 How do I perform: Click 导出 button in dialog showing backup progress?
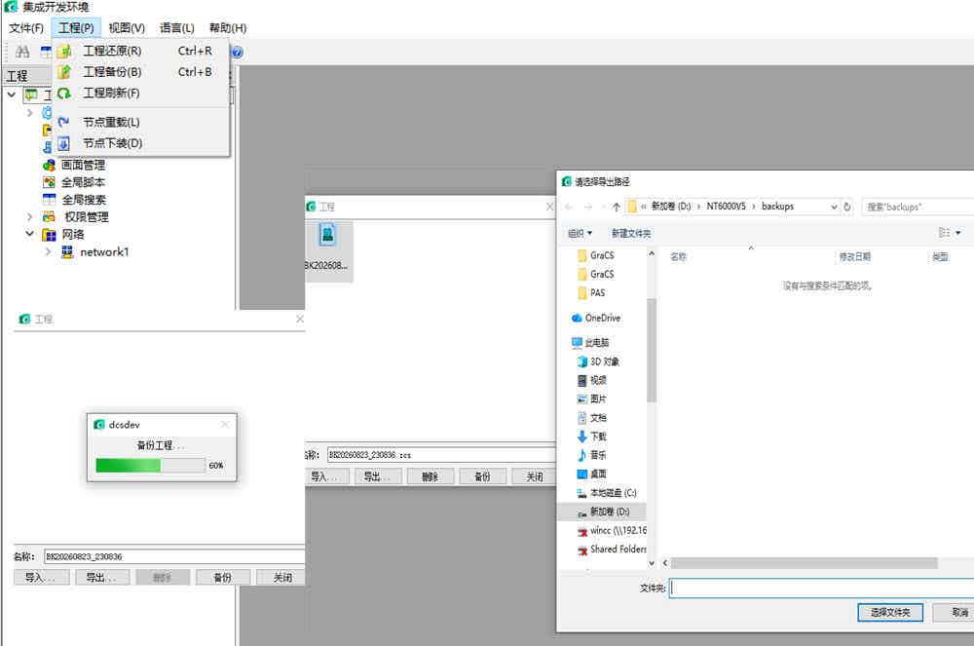101,578
